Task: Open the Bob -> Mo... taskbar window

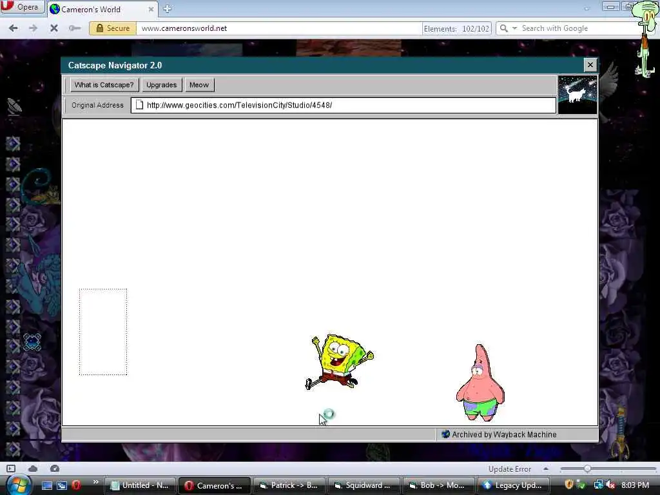Action: point(438,485)
